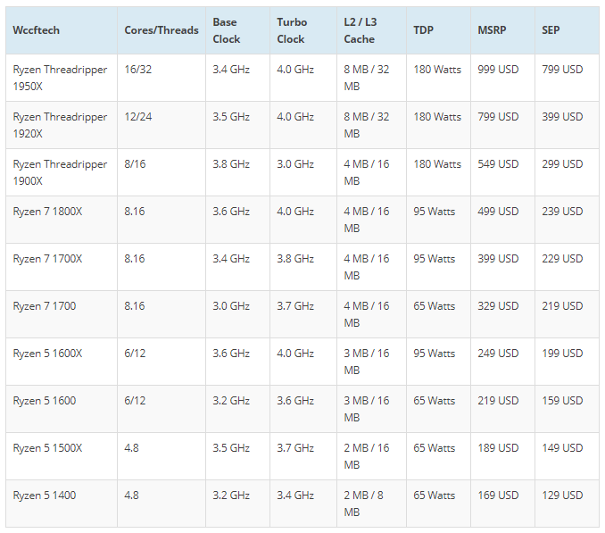
Task: Click the SEP column header
Action: pos(551,30)
